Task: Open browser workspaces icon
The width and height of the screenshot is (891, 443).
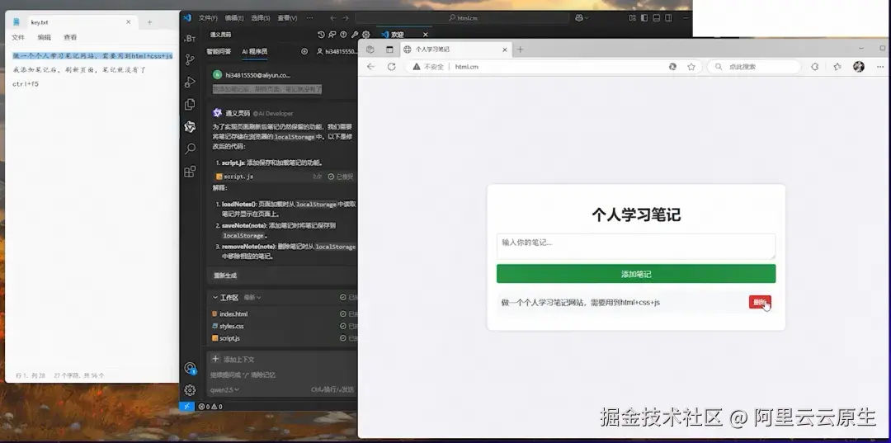Action: (370, 49)
